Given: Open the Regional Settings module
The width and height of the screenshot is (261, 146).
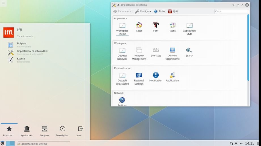Looking at the screenshot, I should pos(139,78).
